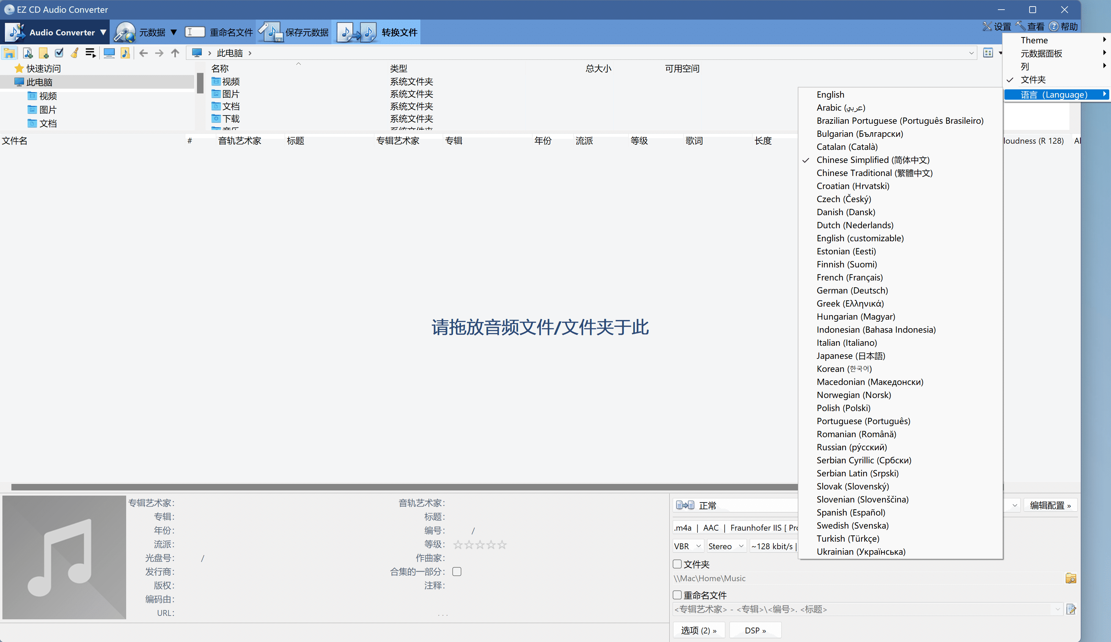Click the 编辑配置 button
1111x642 pixels.
tap(1050, 505)
